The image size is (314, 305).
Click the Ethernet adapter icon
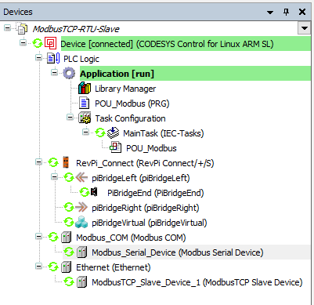pyautogui.click(x=67, y=267)
